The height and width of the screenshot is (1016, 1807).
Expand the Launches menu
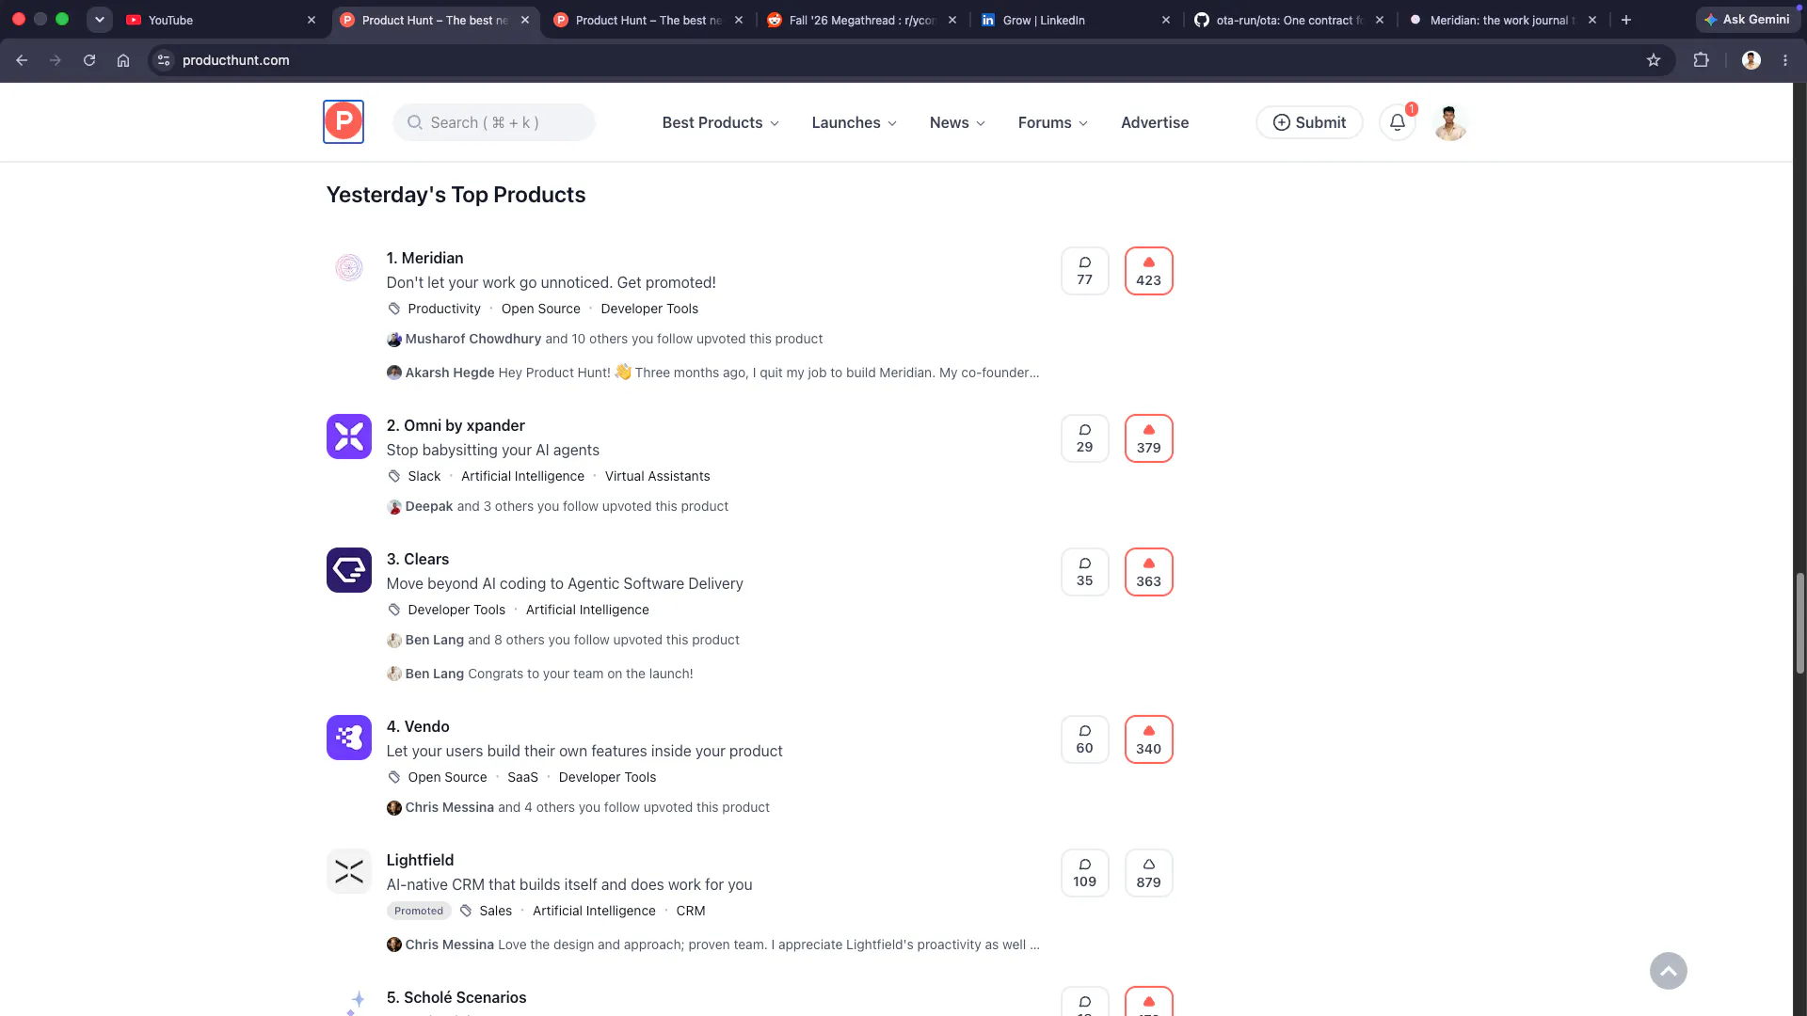(855, 122)
